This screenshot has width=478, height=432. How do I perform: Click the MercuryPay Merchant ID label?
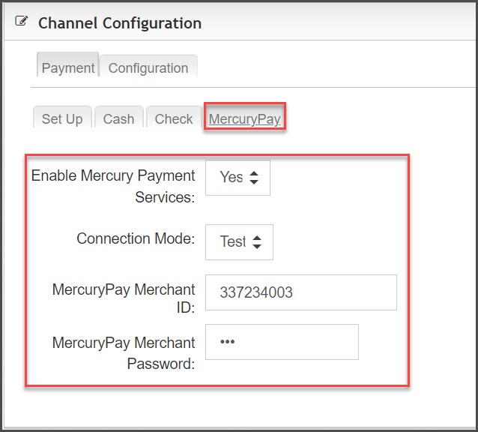coord(124,298)
